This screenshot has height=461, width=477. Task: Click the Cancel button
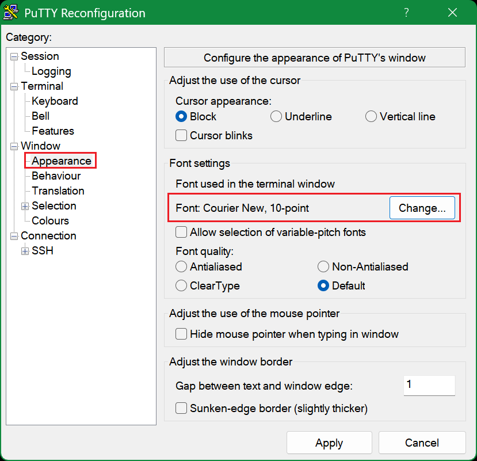click(x=422, y=443)
